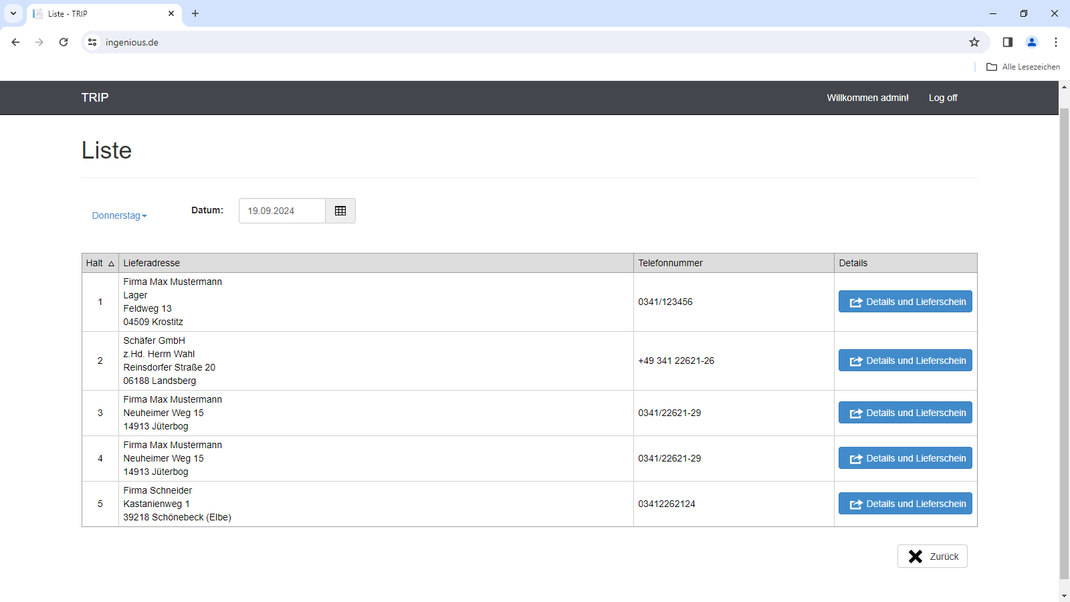Open the browser side panel icon
This screenshot has height=602, width=1070.
(1008, 42)
